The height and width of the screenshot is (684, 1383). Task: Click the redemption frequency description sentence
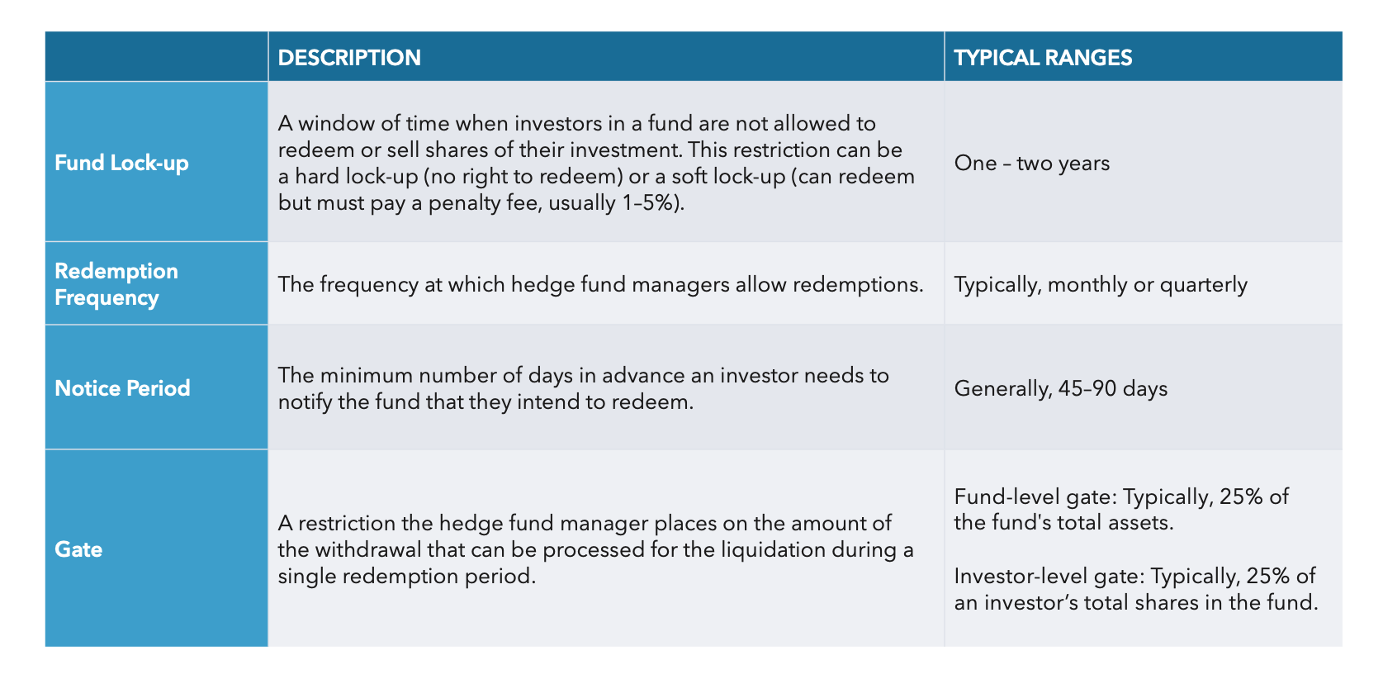coord(600,285)
